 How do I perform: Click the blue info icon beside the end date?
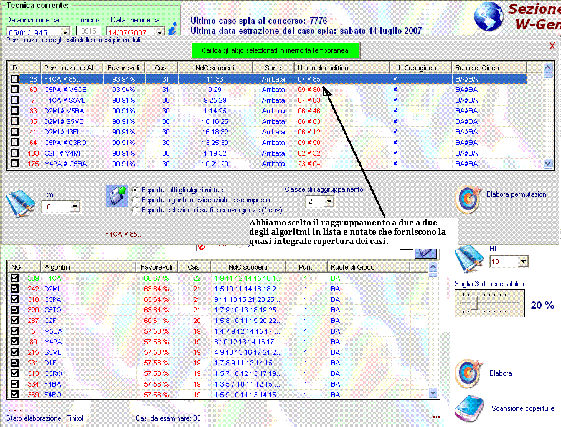point(172,29)
